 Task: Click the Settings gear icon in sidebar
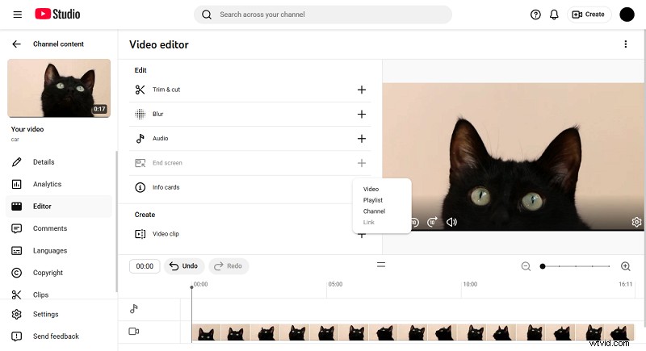(x=16, y=315)
